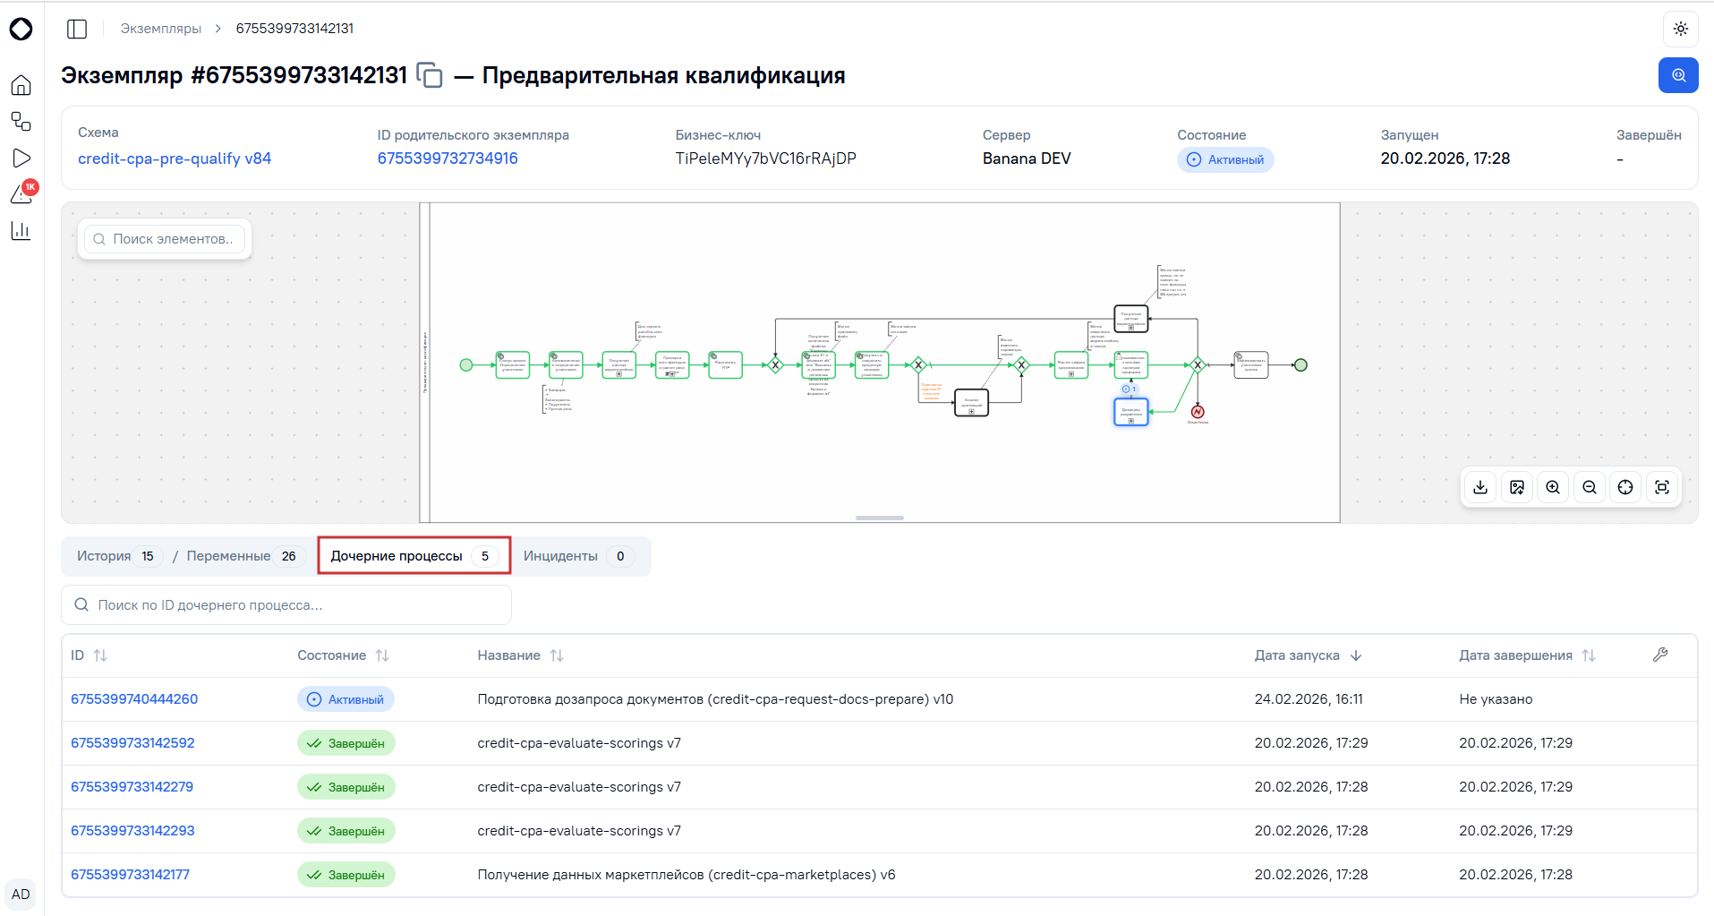Click the red error end event in diagram
Screen dimensions: 1714x916
[1198, 412]
